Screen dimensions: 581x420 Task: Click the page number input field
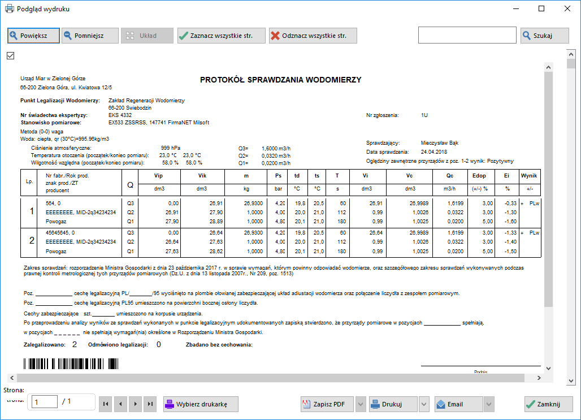pyautogui.click(x=45, y=402)
